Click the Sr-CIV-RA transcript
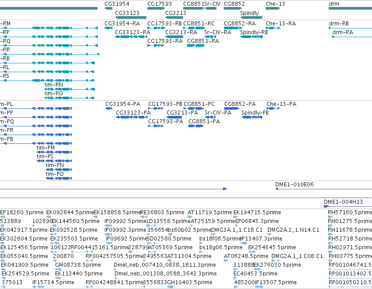The image size is (372, 289). click(x=210, y=37)
